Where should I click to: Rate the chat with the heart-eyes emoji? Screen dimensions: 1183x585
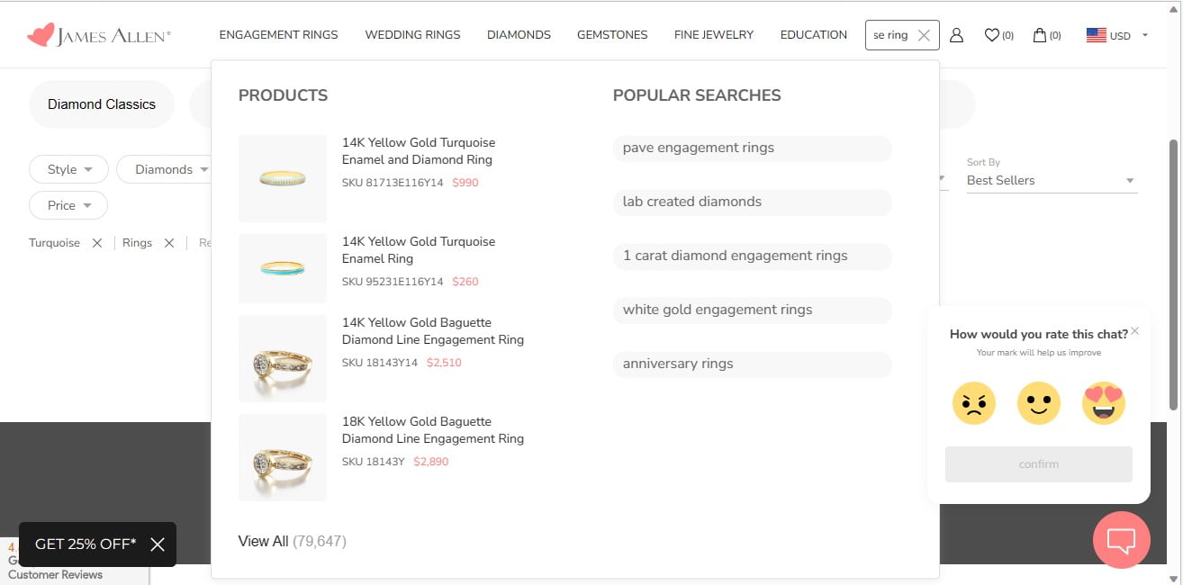1104,403
